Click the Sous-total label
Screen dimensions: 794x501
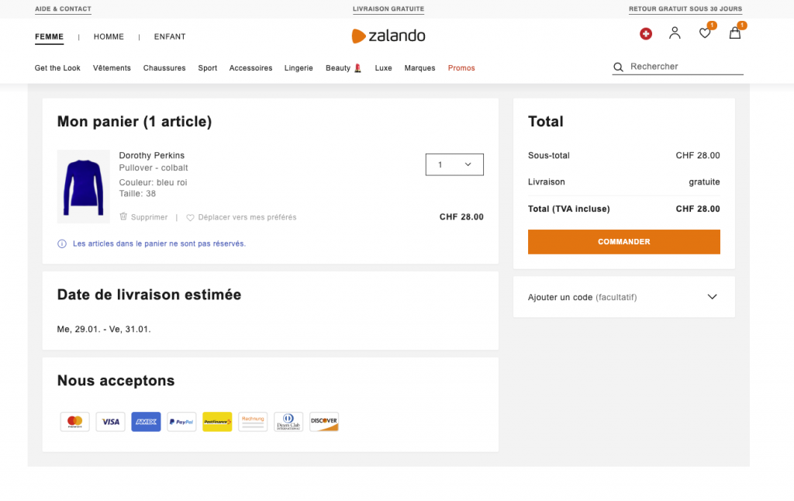click(549, 156)
